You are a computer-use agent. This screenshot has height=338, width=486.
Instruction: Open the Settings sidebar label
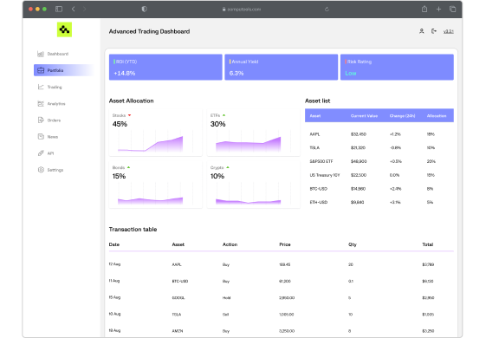tap(55, 170)
